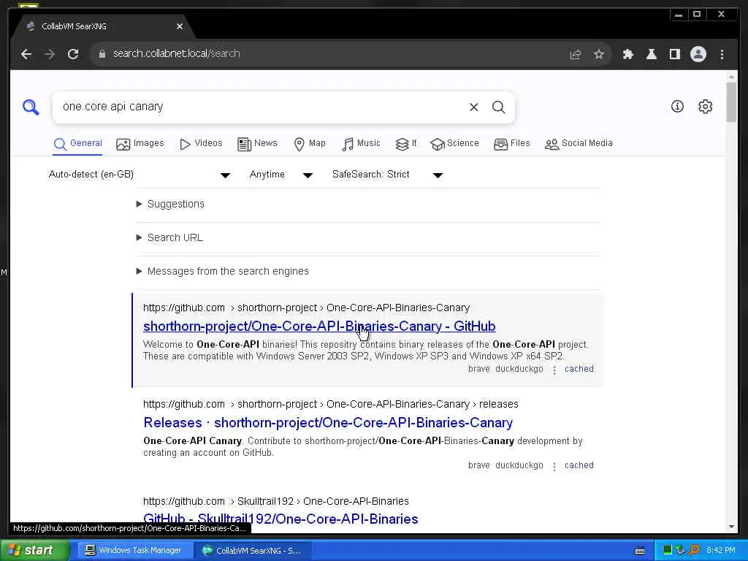Click the Windows start button

tap(34, 551)
